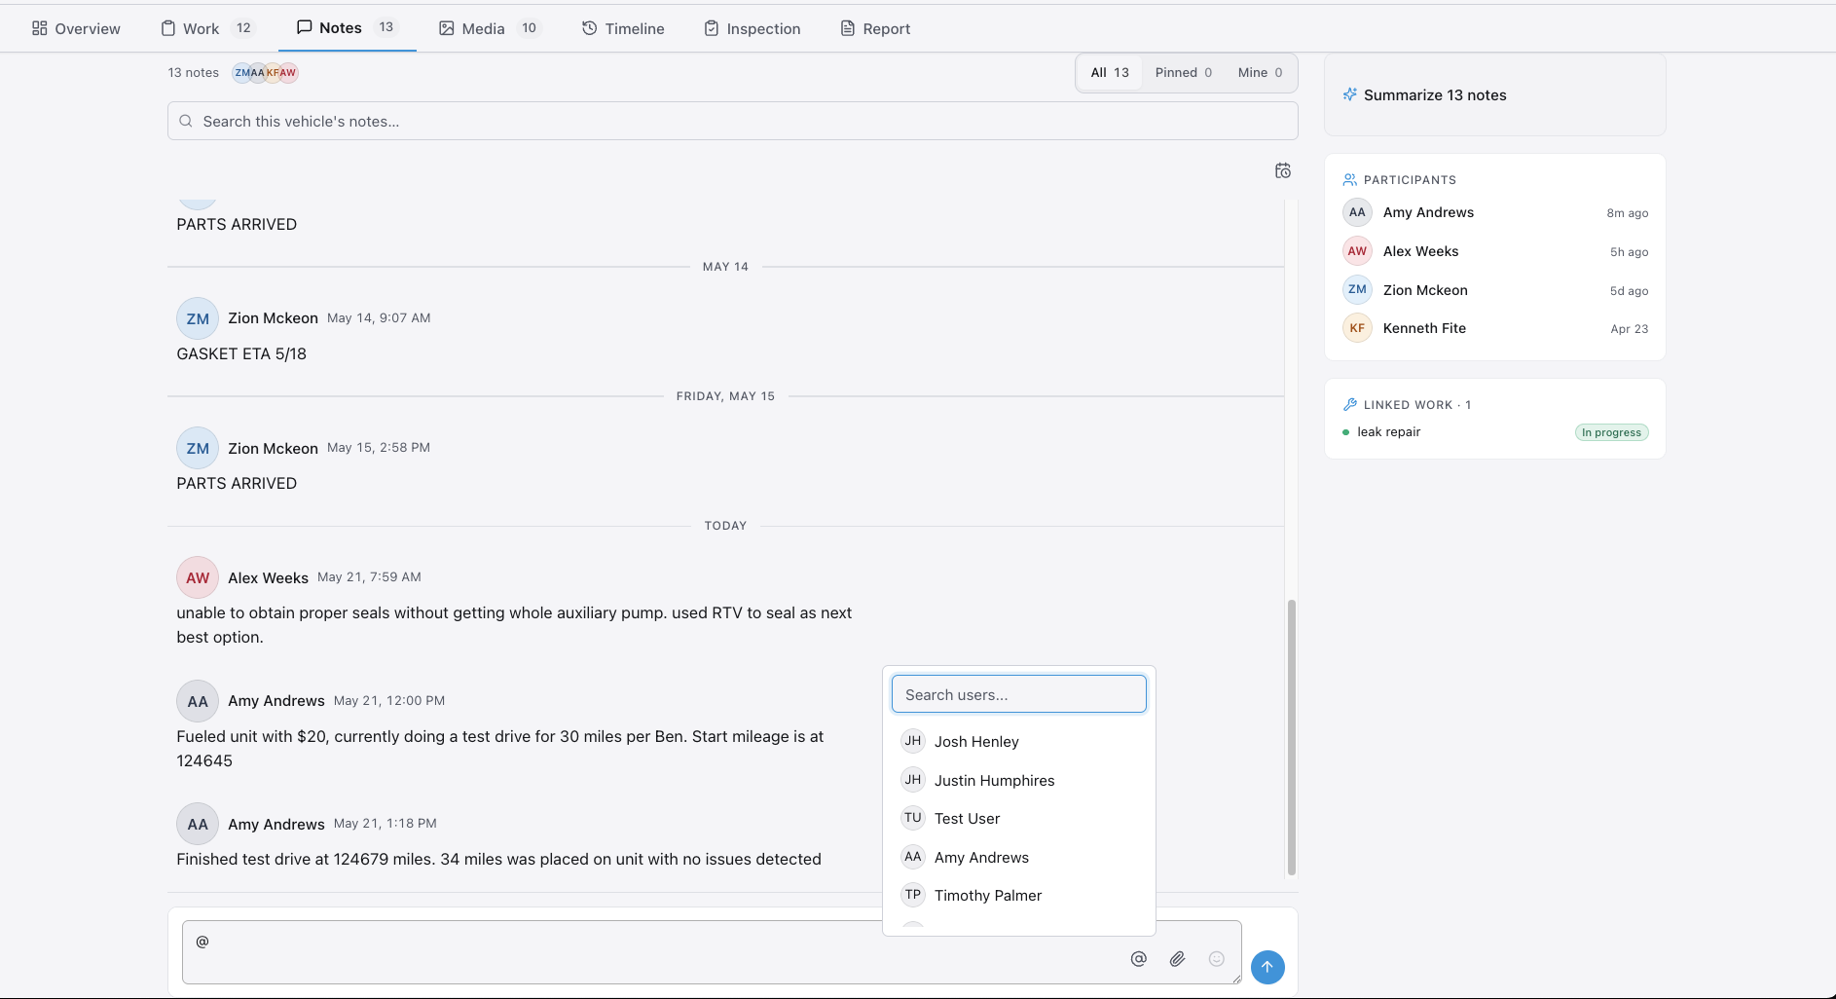Switch to the Work tab
The height and width of the screenshot is (999, 1836).
tap(207, 28)
